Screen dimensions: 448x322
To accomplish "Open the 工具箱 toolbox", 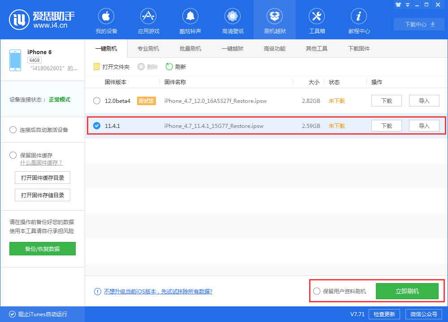I will (x=317, y=20).
